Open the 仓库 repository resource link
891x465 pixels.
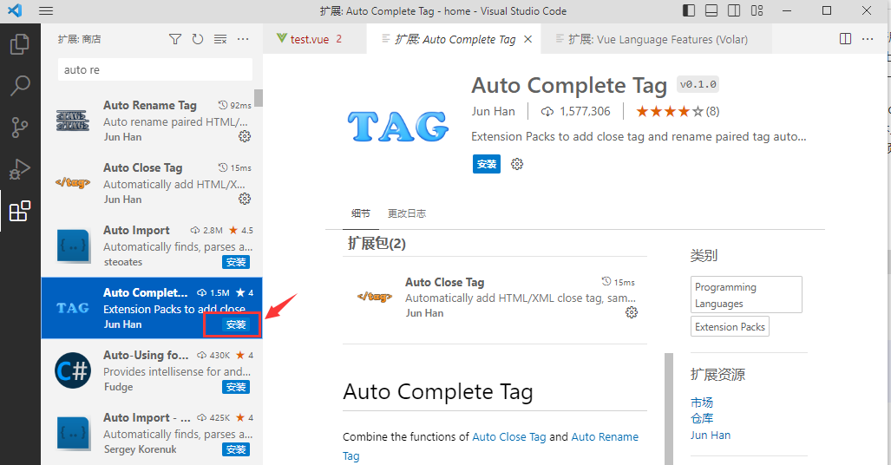702,418
